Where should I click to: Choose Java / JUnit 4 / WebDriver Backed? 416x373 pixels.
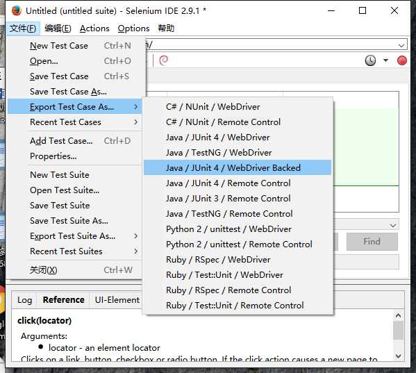[x=238, y=168]
